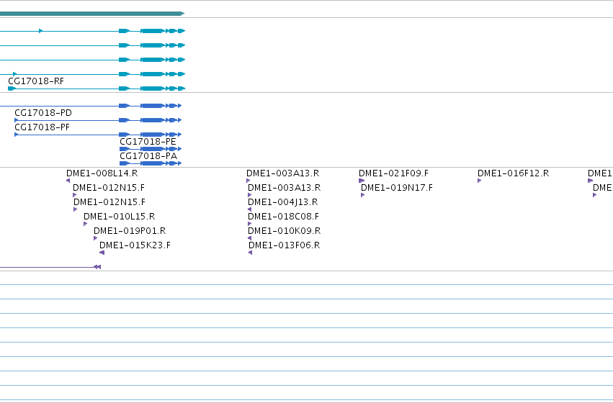Open the CG17018-PD coding sequence label

[x=43, y=113]
